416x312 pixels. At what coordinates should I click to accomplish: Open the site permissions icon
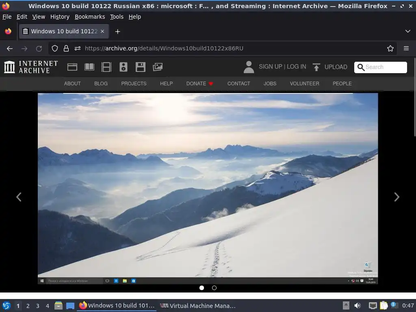pos(78,49)
